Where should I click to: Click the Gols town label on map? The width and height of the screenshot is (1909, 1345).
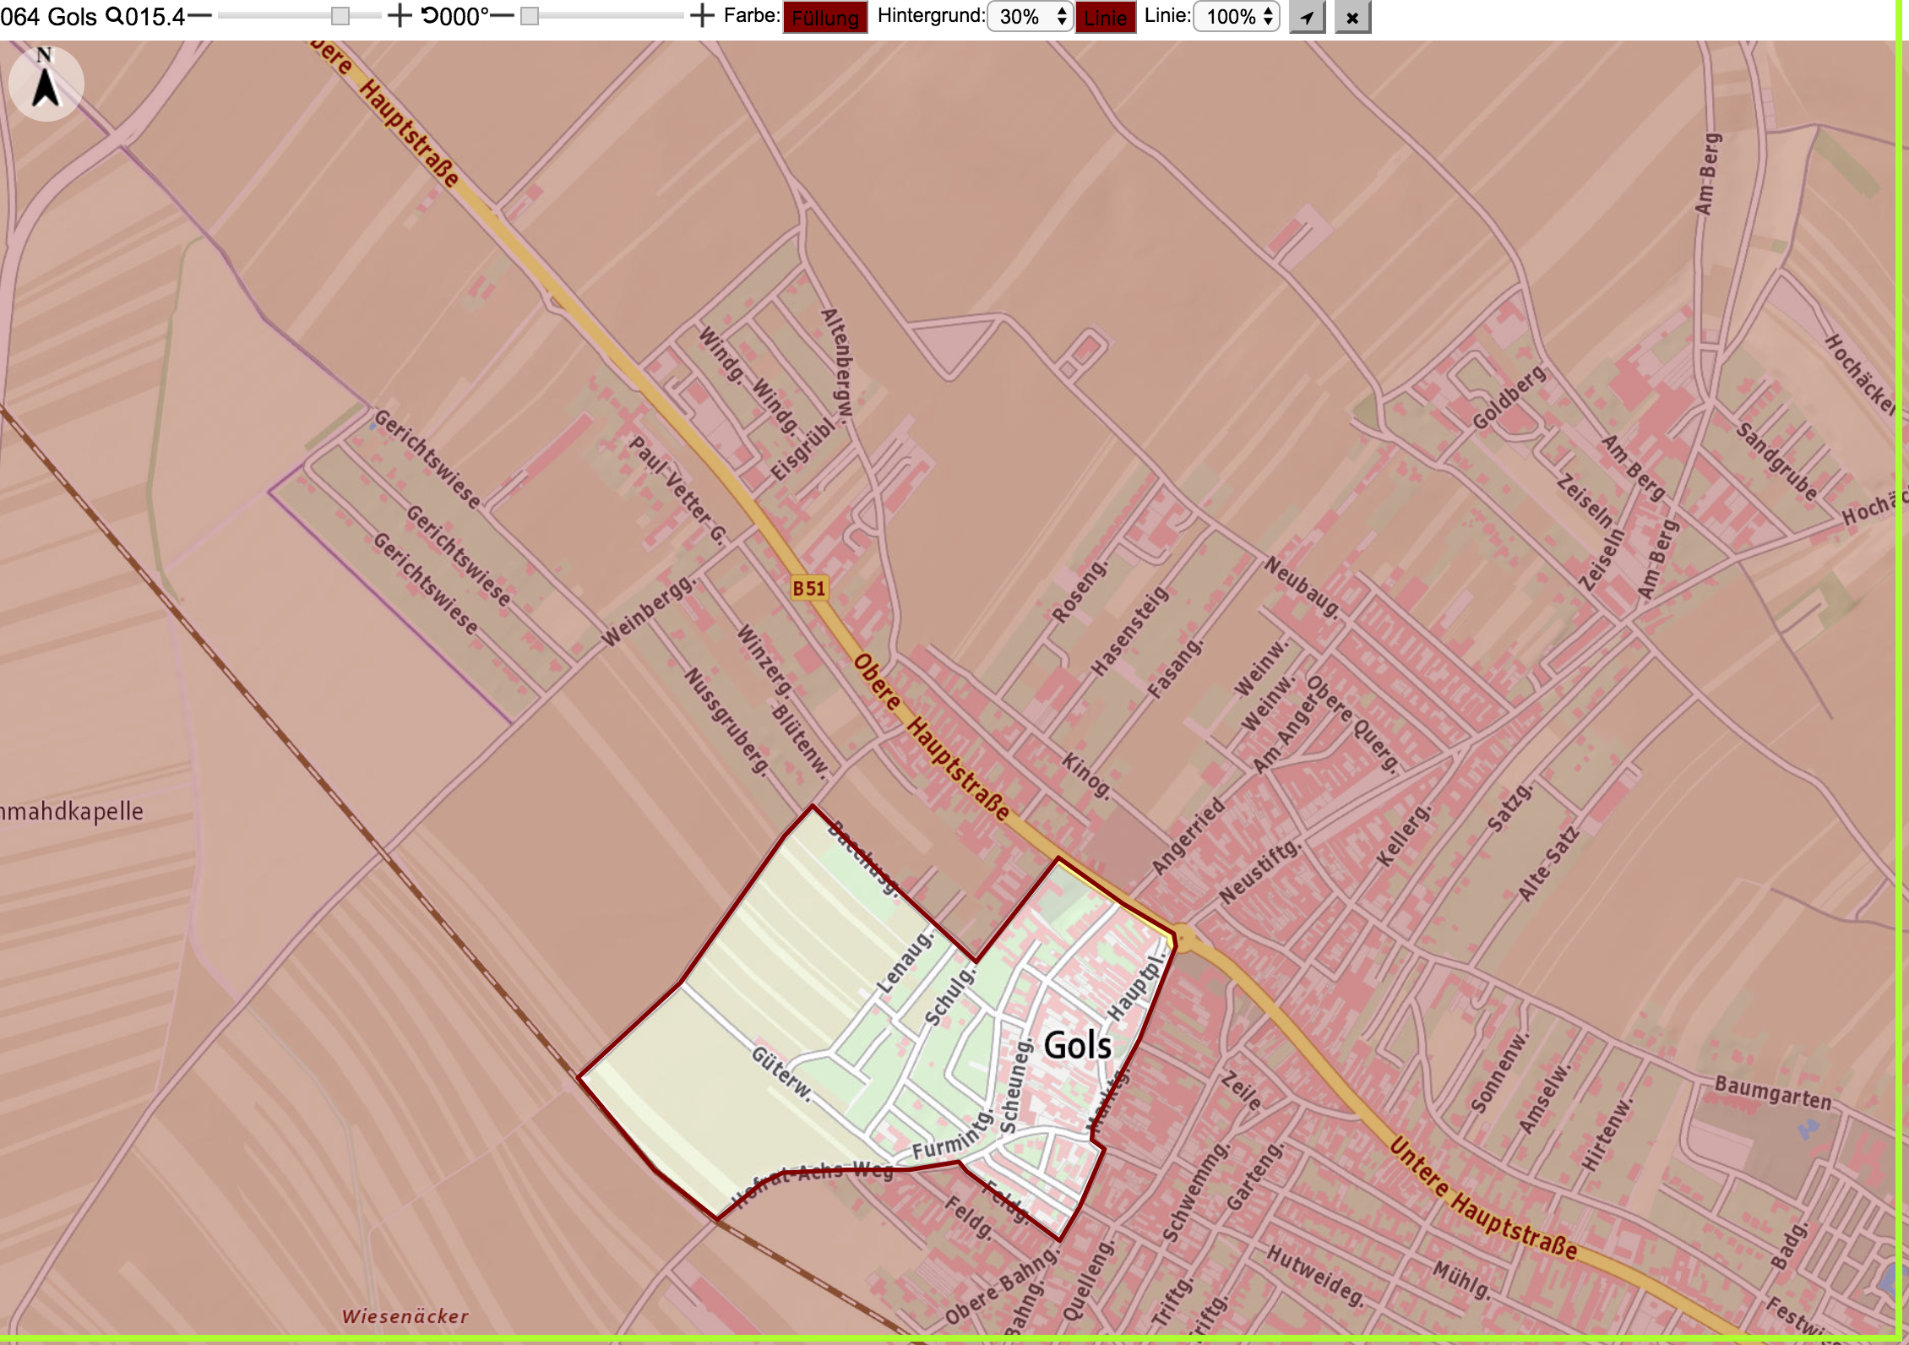[x=1078, y=1046]
